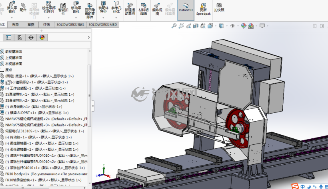Toggle the hide/show items eye icon
The image size is (328, 189).
(x=232, y=26)
